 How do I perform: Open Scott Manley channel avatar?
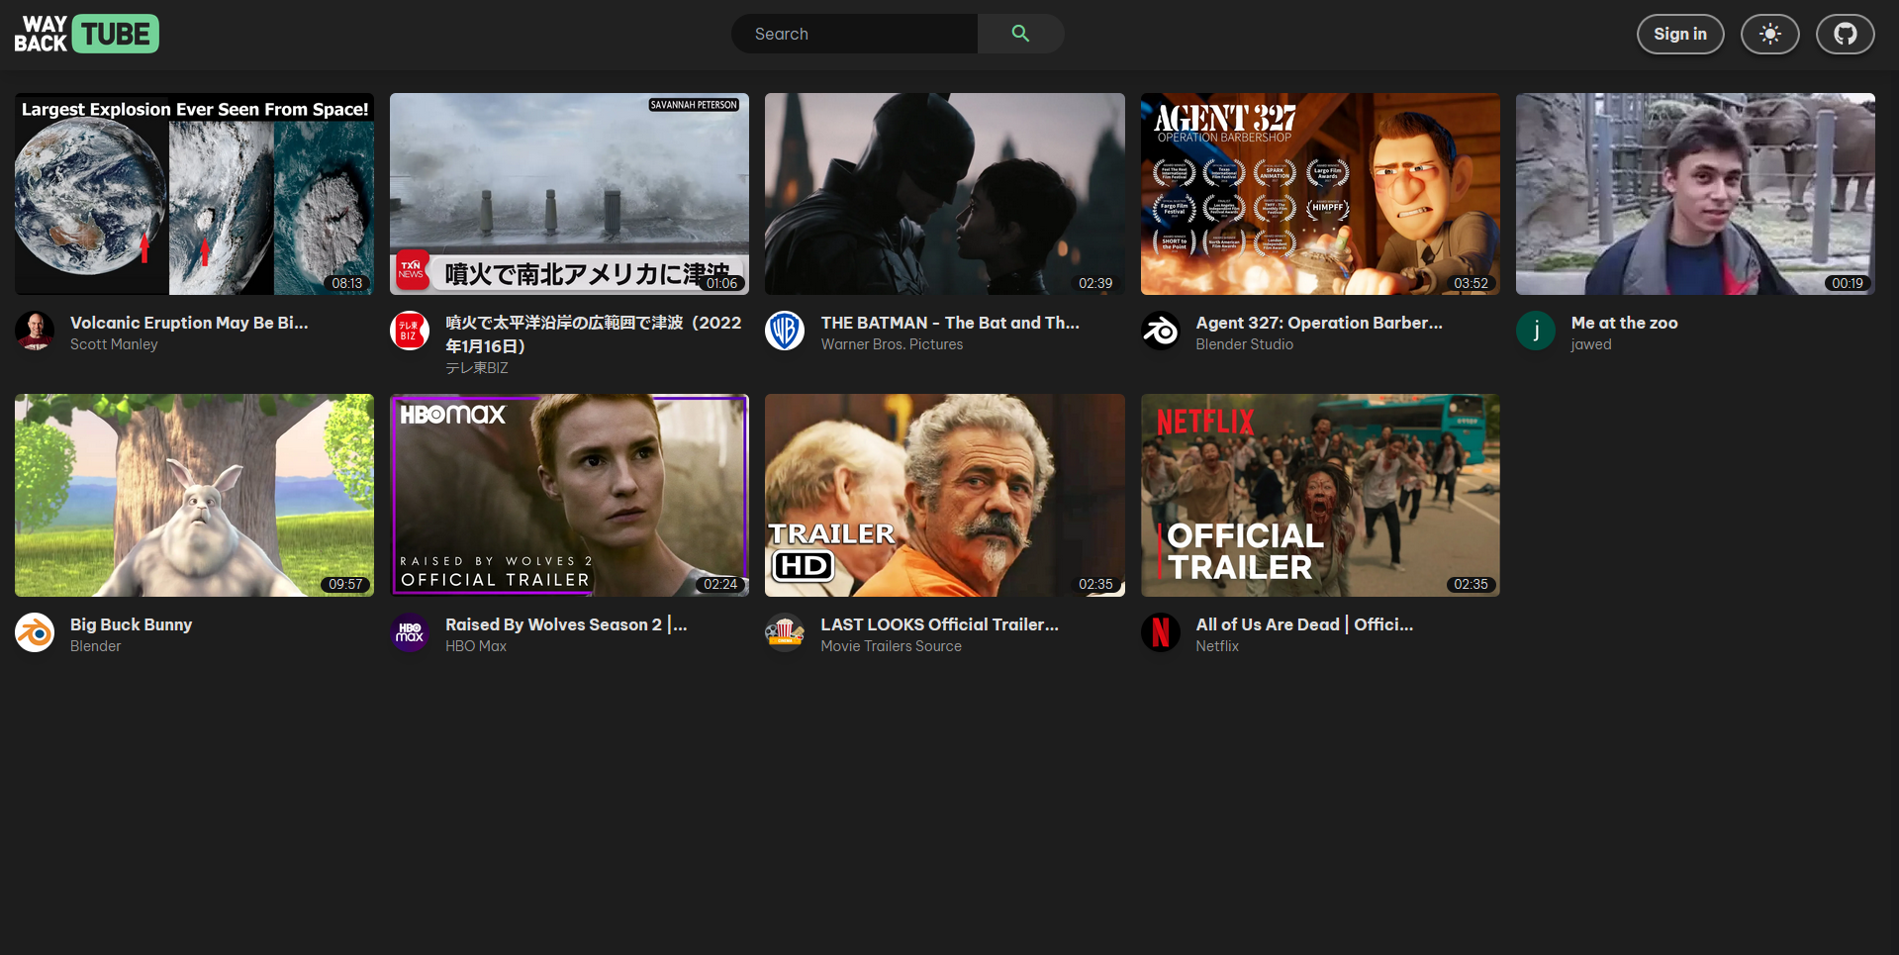click(35, 331)
